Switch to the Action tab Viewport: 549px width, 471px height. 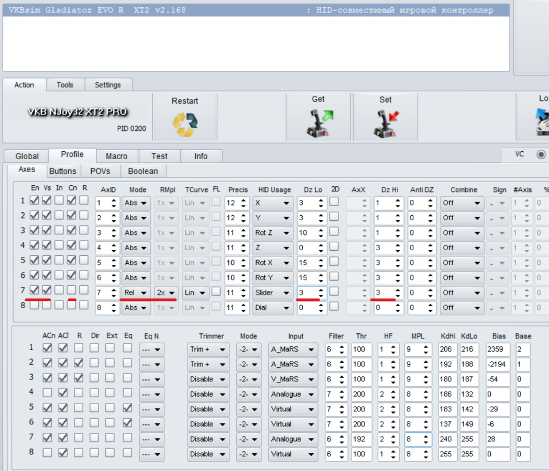pyautogui.click(x=24, y=85)
